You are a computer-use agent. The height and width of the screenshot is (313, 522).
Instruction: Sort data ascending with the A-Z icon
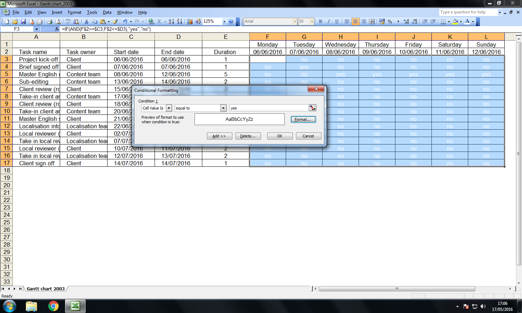pos(172,21)
